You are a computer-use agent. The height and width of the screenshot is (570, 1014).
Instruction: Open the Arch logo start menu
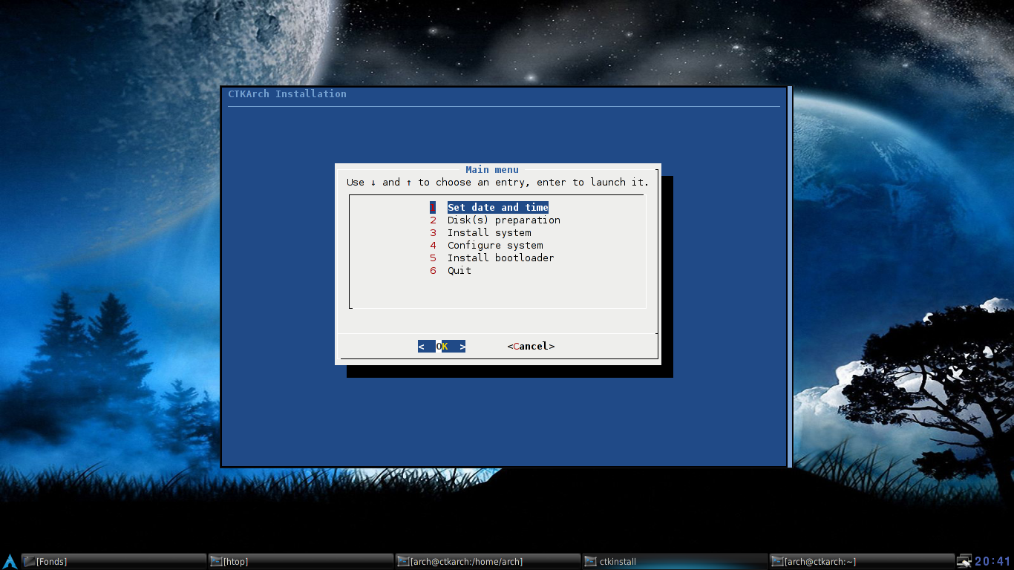10,561
